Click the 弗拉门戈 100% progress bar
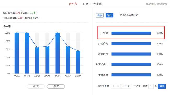Image resolution: width=170 pixels, height=95 pixels. coord(131,44)
